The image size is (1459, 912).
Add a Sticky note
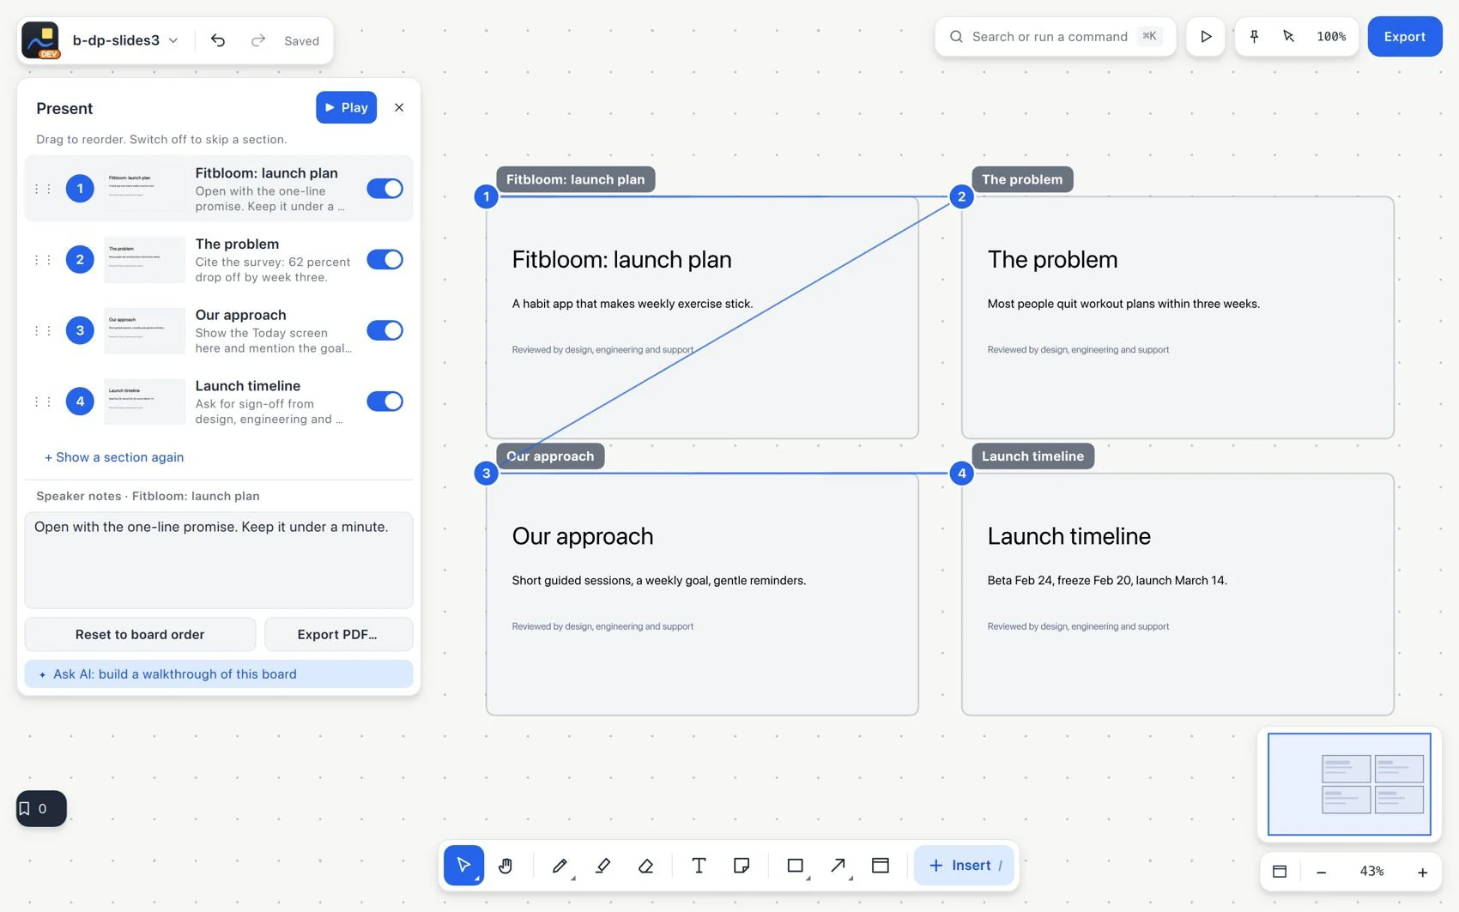(x=742, y=865)
